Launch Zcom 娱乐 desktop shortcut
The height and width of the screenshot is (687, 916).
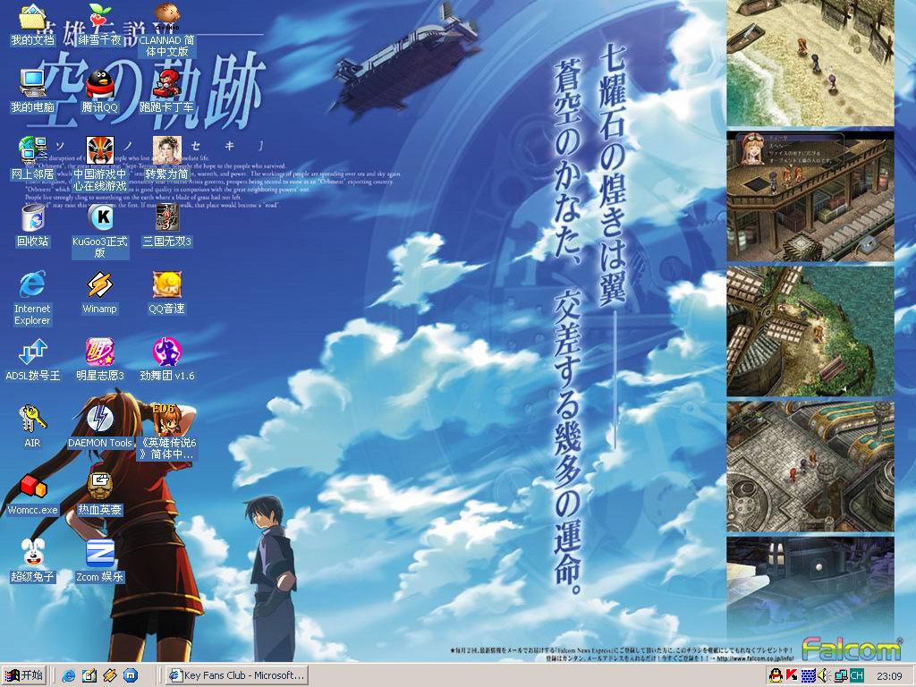(x=100, y=553)
